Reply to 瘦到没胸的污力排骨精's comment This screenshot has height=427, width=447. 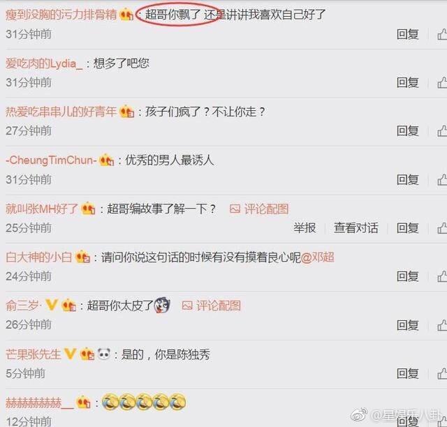click(408, 34)
